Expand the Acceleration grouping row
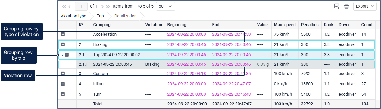Image resolution: width=381 pixels, height=109 pixels. click(x=63, y=34)
